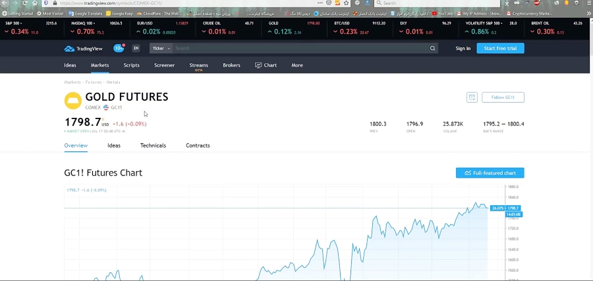The image size is (593, 281).
Task: Go back with the browser back arrow
Action: coord(5,3)
